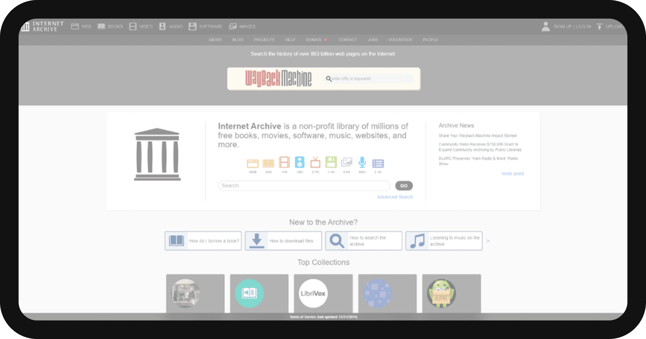Open the DLARC Ham Radio news post
Viewport: 646px width, 339px height.
point(478,161)
